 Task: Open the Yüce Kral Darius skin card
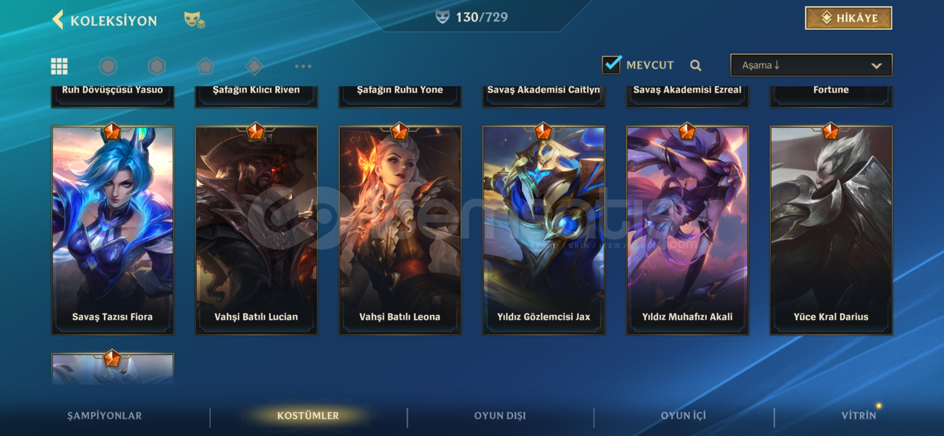tap(831, 231)
